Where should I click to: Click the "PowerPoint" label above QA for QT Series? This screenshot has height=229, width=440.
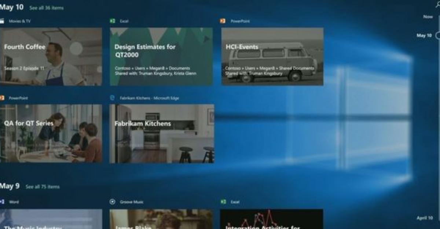coord(18,98)
